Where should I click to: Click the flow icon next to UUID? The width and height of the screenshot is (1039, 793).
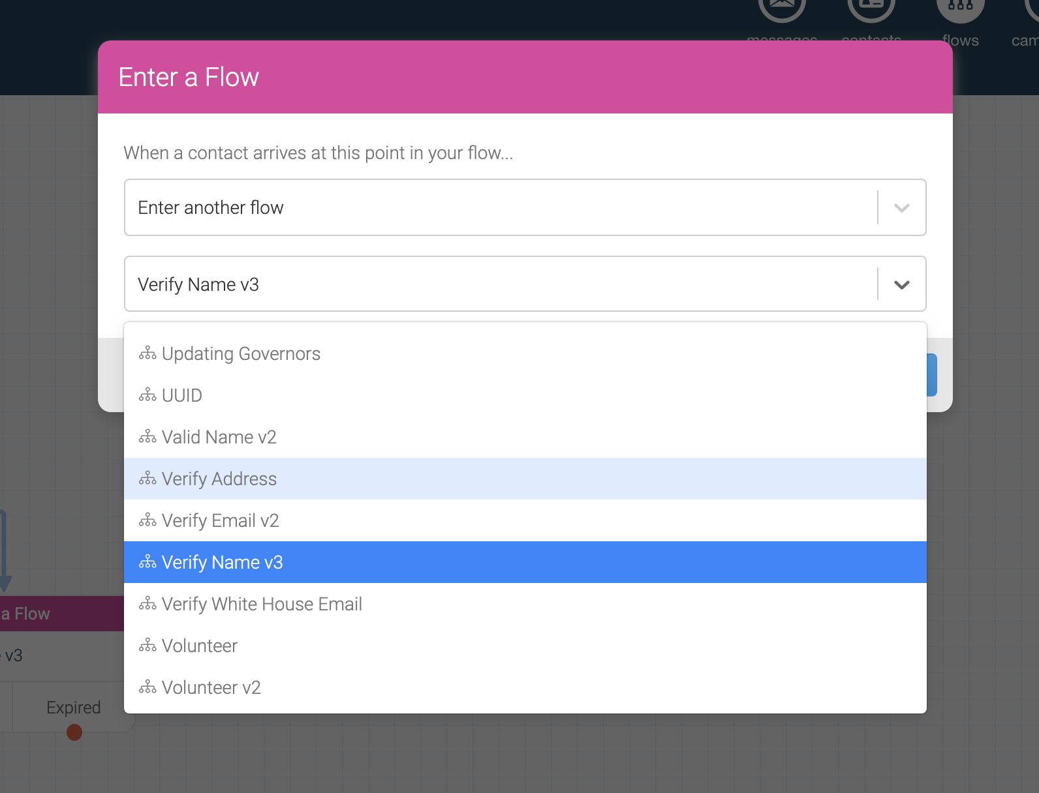(x=147, y=395)
